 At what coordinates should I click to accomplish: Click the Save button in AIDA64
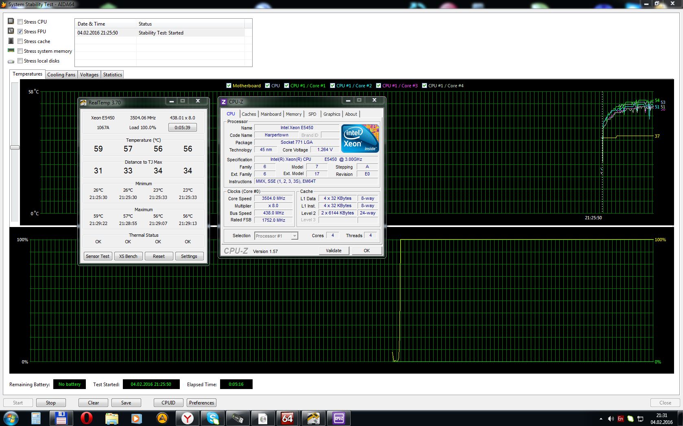pos(126,403)
